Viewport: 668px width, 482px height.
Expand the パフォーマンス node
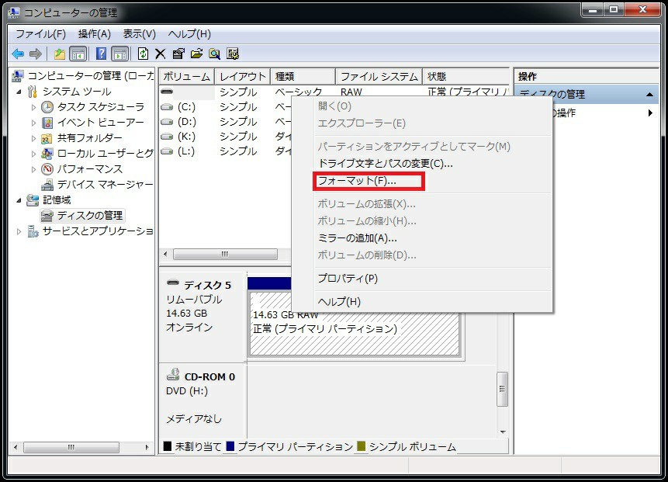(x=33, y=169)
